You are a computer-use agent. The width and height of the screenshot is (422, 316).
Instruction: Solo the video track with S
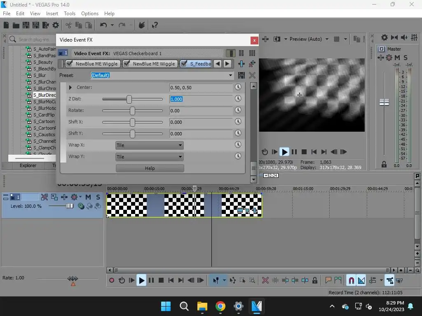coord(98,197)
